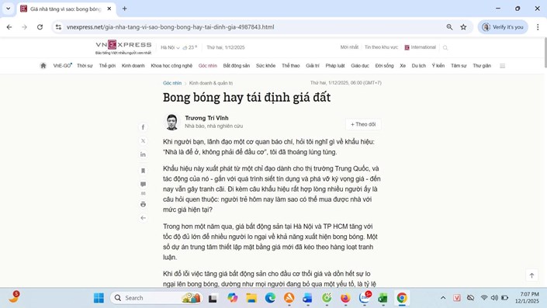Go to the VnExpress home icon
The width and height of the screenshot is (547, 308).
(x=43, y=66)
